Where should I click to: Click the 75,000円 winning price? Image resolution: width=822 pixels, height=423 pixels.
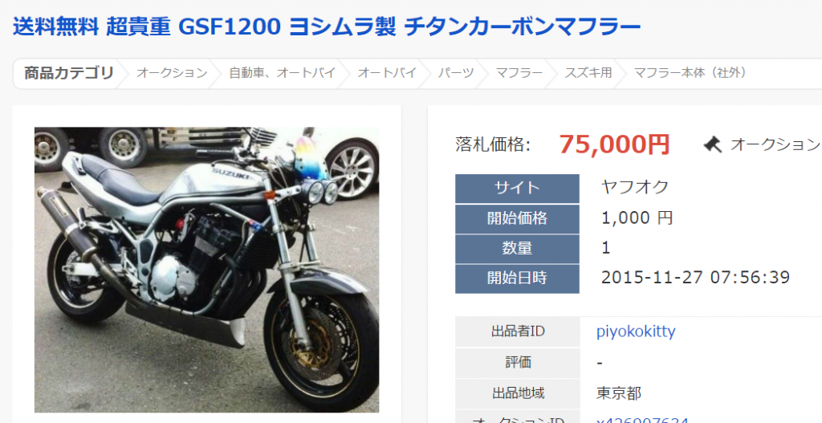[614, 144]
